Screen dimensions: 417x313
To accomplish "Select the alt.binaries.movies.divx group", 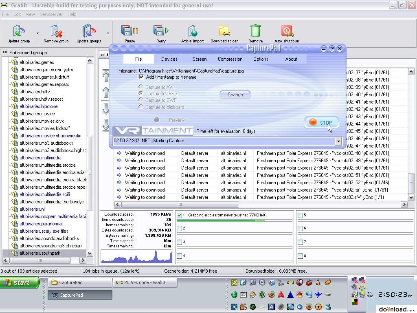I will pyautogui.click(x=42, y=121).
